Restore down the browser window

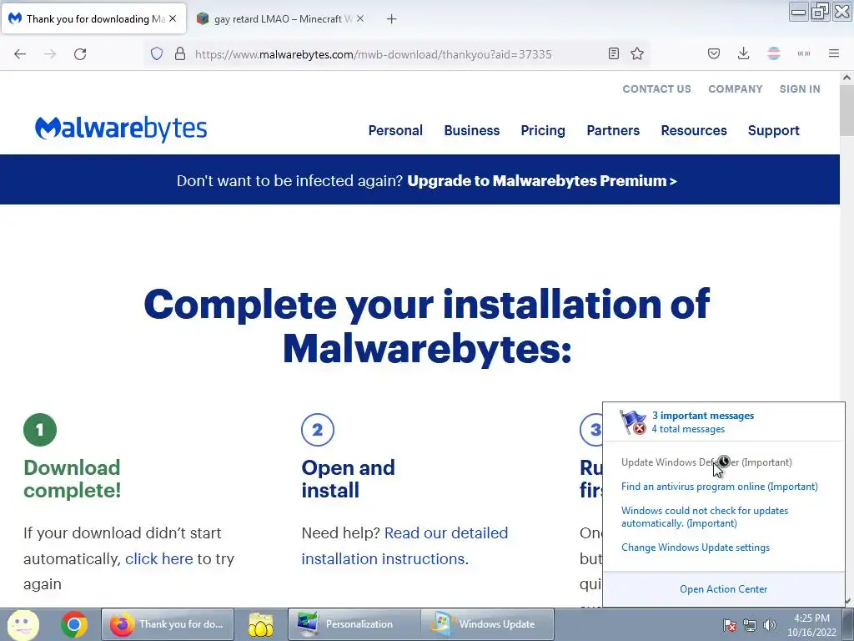tap(820, 11)
